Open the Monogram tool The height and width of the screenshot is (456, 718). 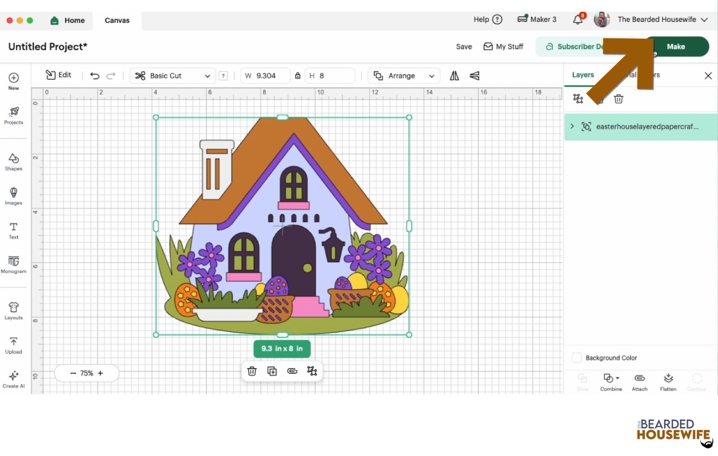click(13, 265)
